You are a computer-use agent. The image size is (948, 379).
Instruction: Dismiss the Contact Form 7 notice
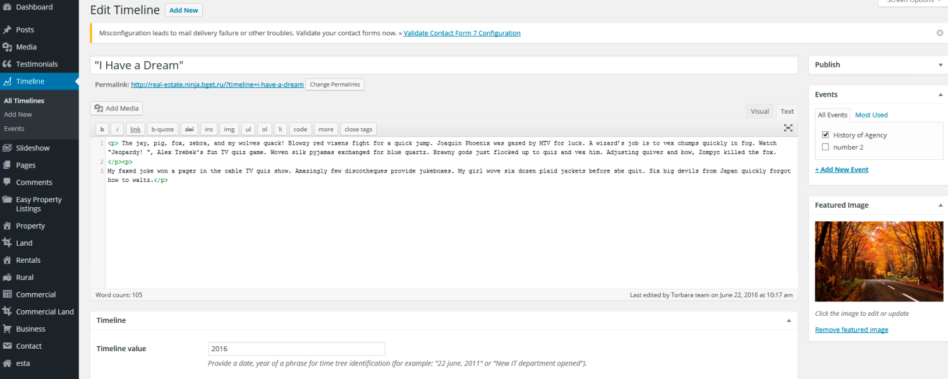[940, 33]
